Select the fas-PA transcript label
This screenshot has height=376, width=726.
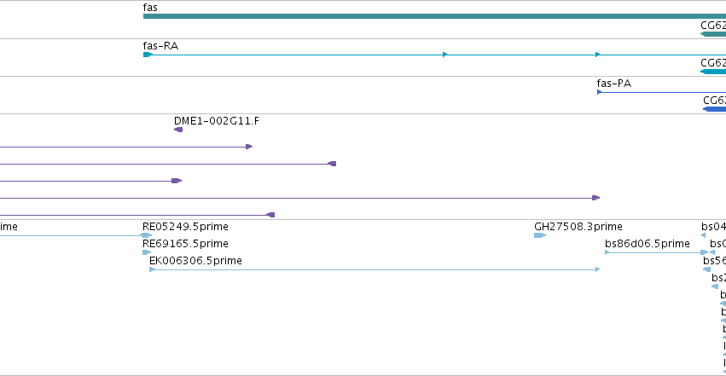614,84
